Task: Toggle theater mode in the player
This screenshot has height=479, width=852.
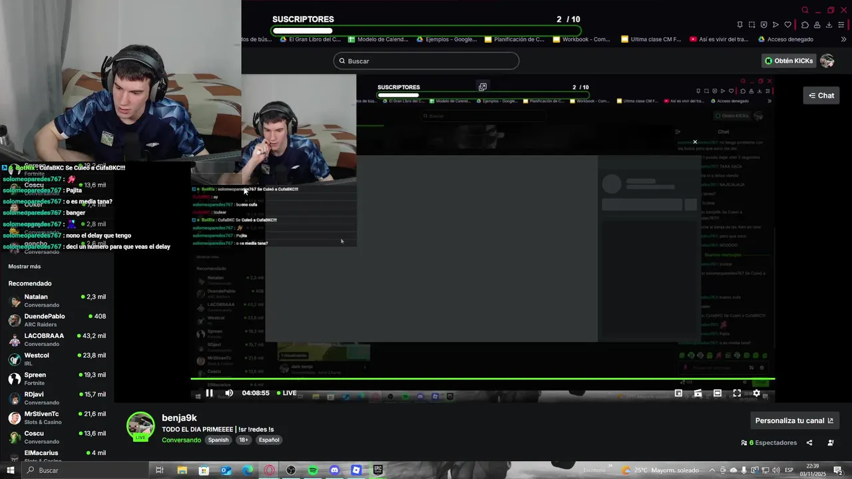Action: click(x=718, y=393)
